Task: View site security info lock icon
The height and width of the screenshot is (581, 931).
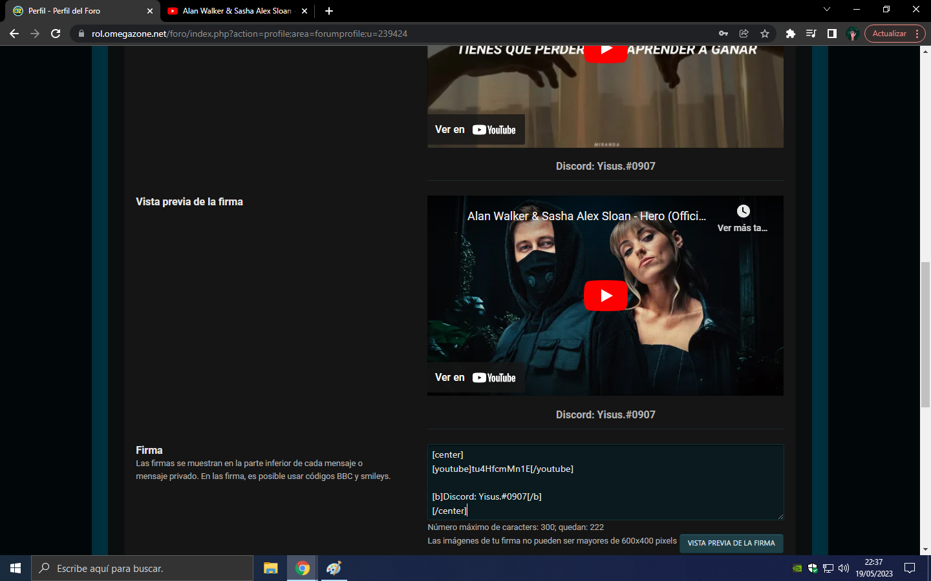Action: 81,34
